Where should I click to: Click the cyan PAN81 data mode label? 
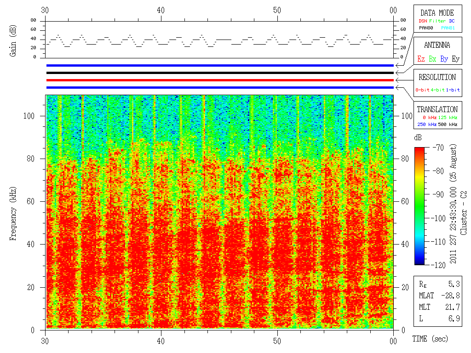[x=448, y=28]
